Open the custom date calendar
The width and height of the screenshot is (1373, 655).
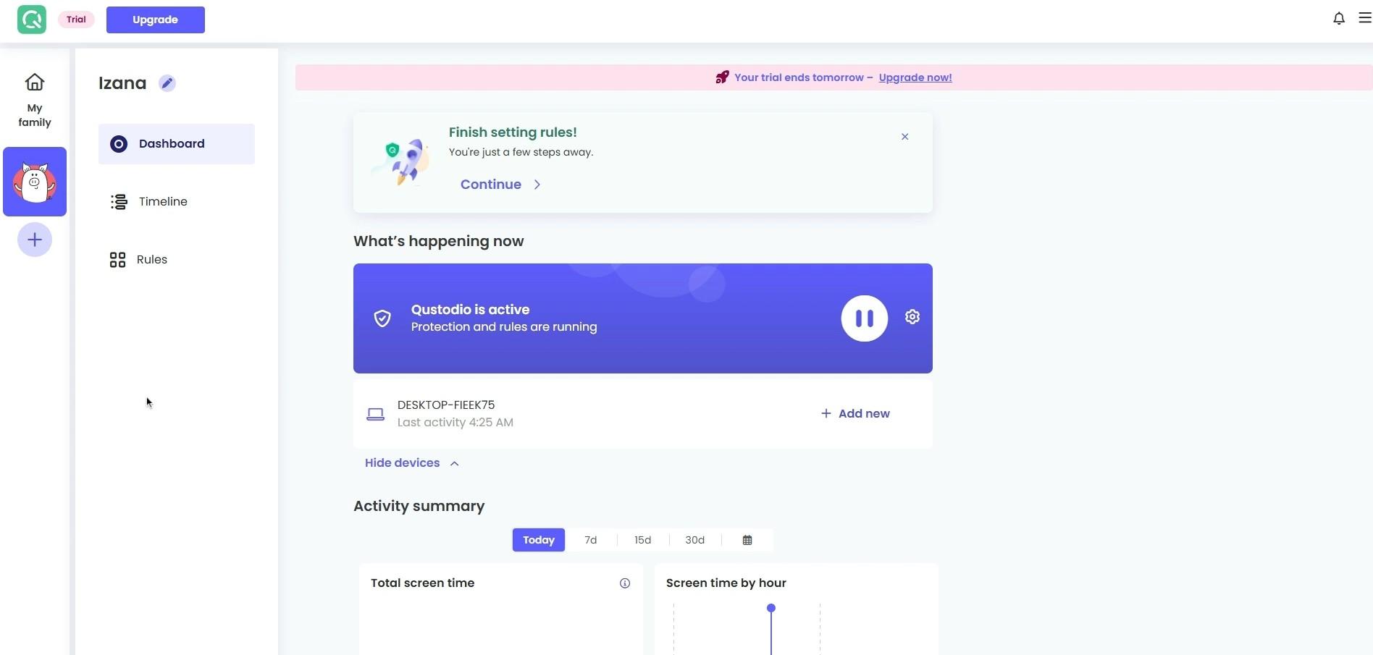[x=747, y=540]
